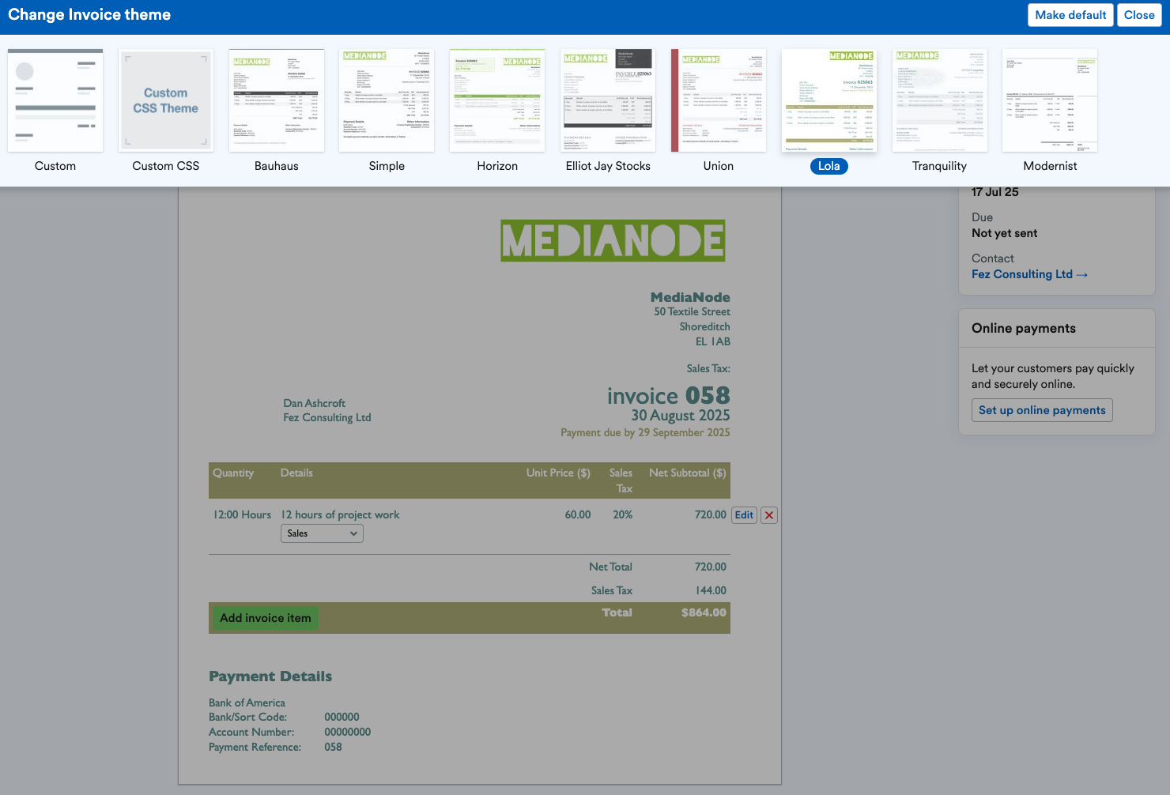This screenshot has height=795, width=1170.
Task: Click the Custom theme label
Action: click(x=55, y=166)
